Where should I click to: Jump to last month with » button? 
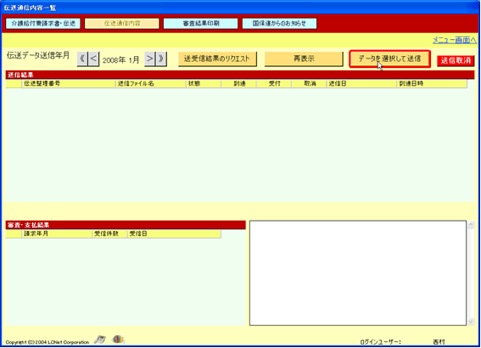[x=161, y=59]
